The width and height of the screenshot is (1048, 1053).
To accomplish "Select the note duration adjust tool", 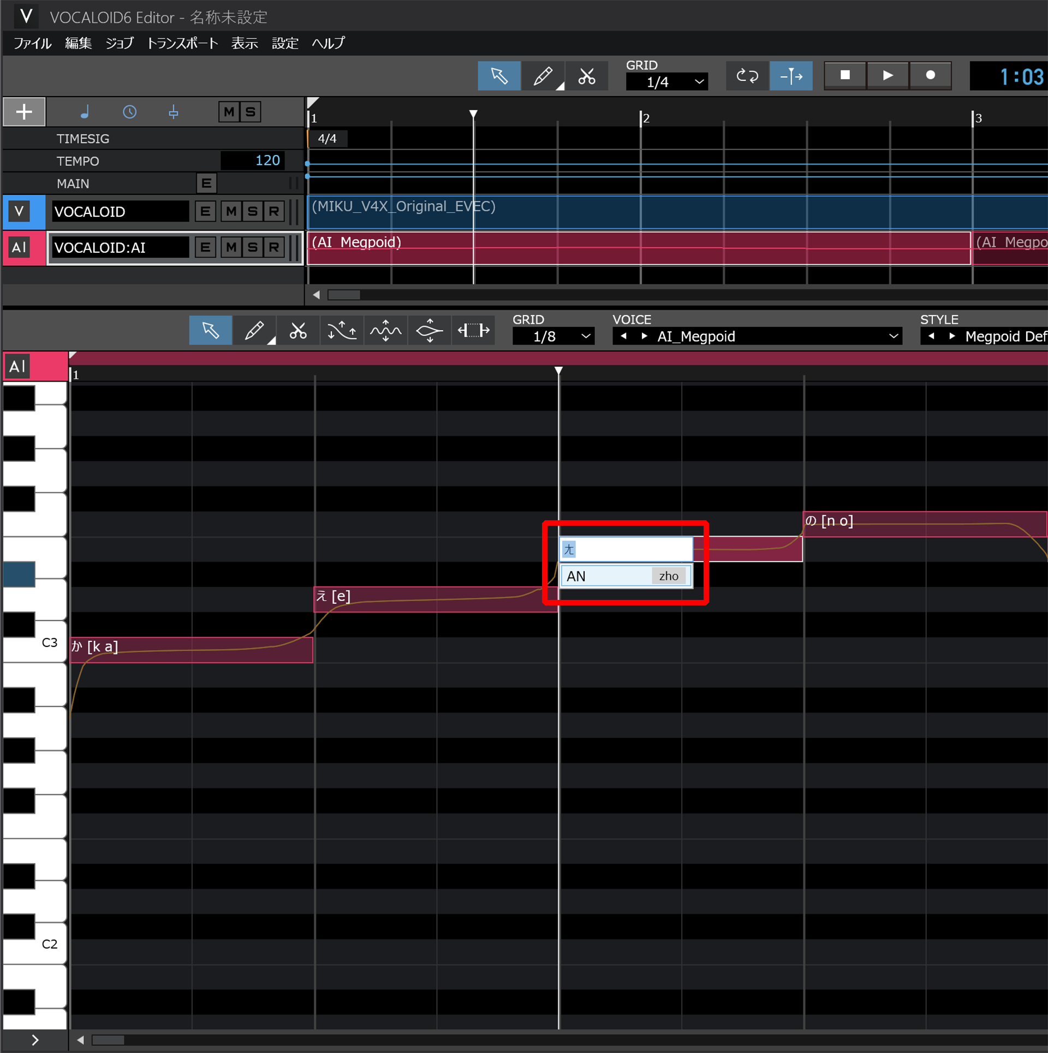I will pos(473,330).
